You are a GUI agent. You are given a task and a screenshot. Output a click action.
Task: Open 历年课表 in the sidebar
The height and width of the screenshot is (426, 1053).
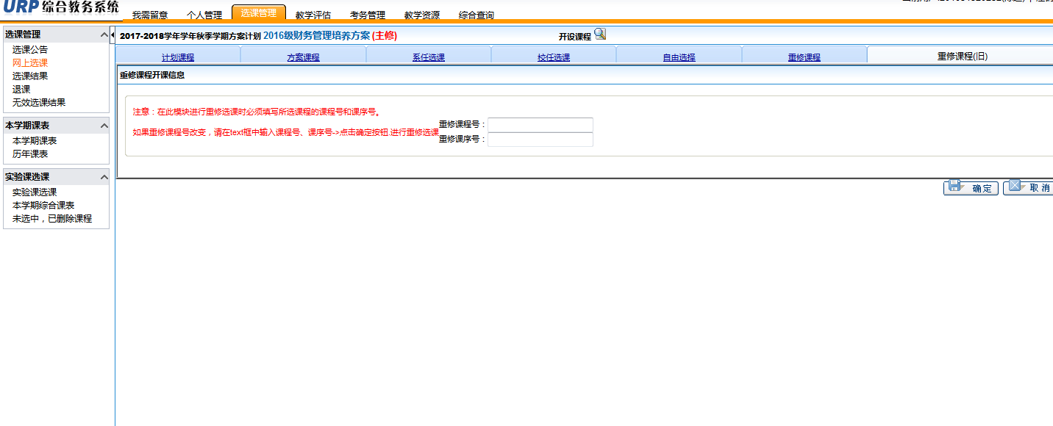[30, 154]
